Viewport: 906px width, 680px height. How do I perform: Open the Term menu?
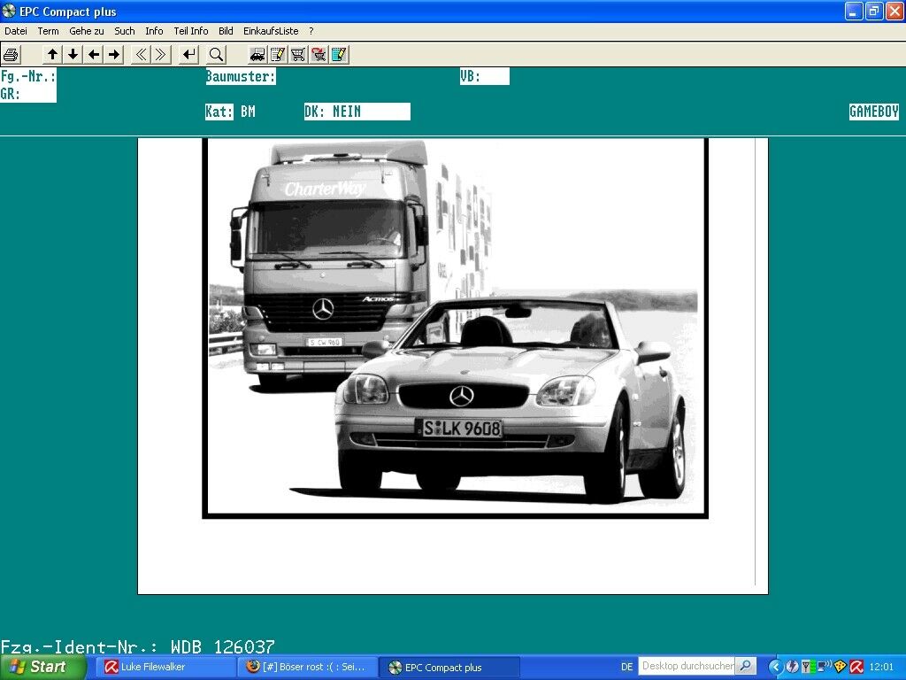[x=48, y=31]
